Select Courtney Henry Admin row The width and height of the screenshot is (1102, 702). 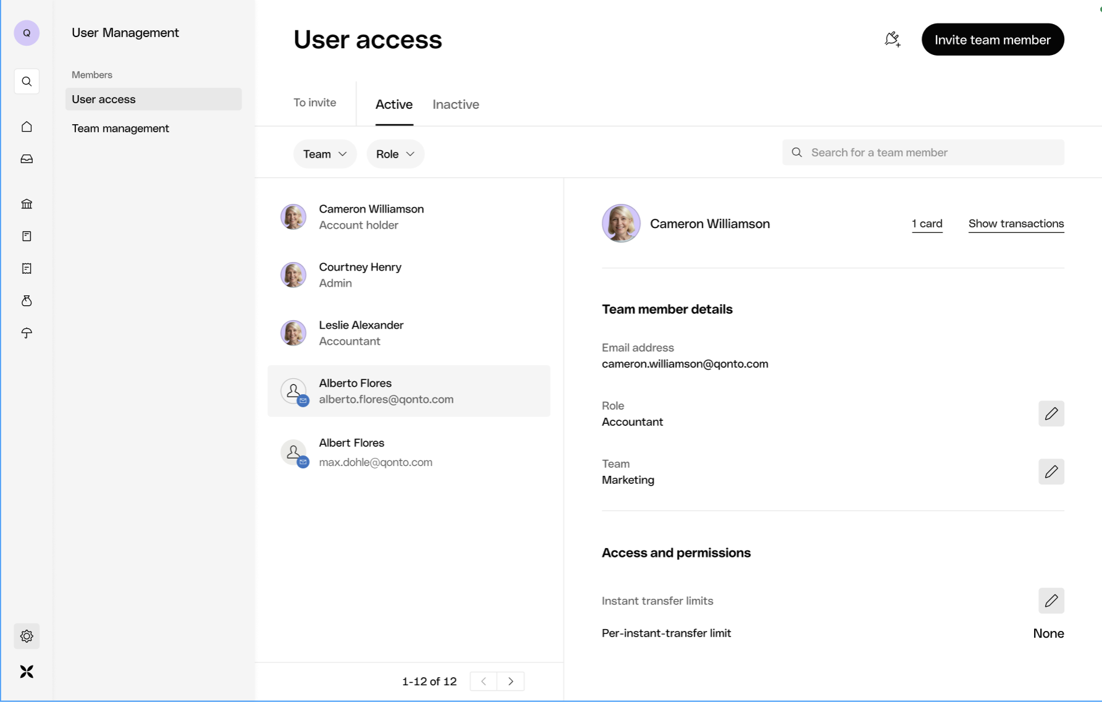coord(409,275)
